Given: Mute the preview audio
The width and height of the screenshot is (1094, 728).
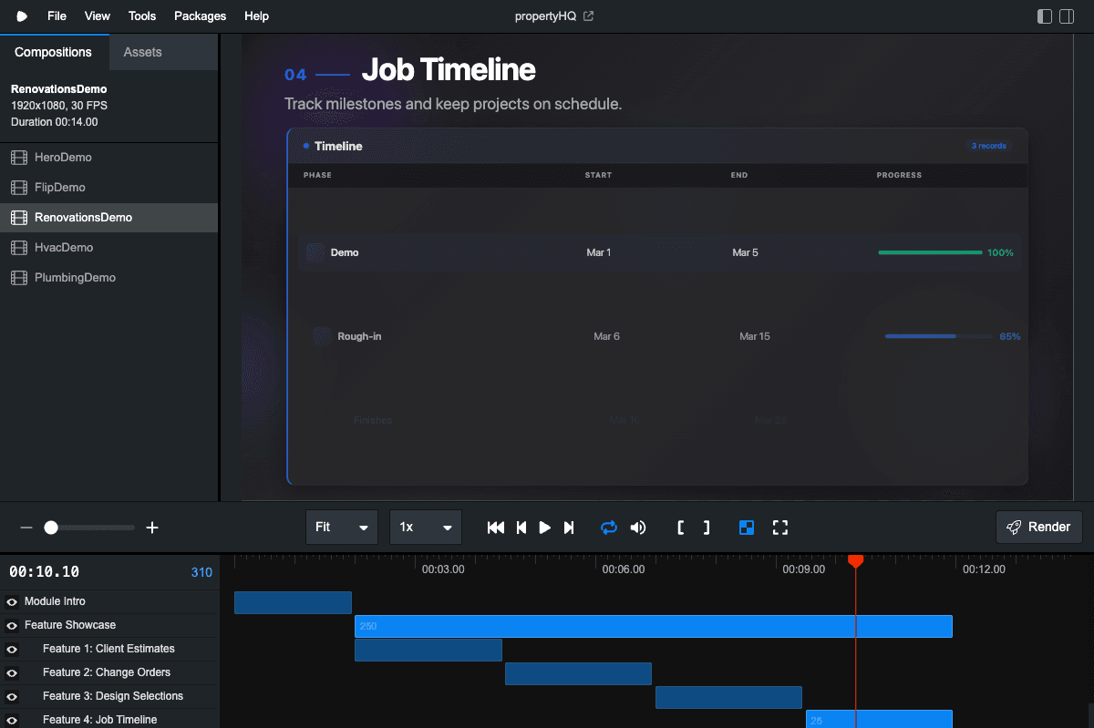Looking at the screenshot, I should pos(637,527).
